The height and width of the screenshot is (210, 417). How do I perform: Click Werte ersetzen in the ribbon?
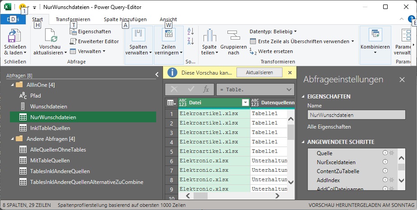coord(271,51)
